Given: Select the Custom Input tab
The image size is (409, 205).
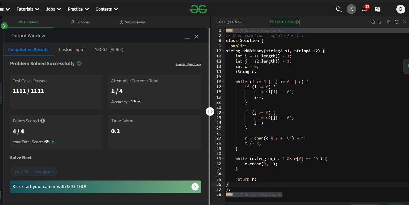Looking at the screenshot, I should [72, 49].
